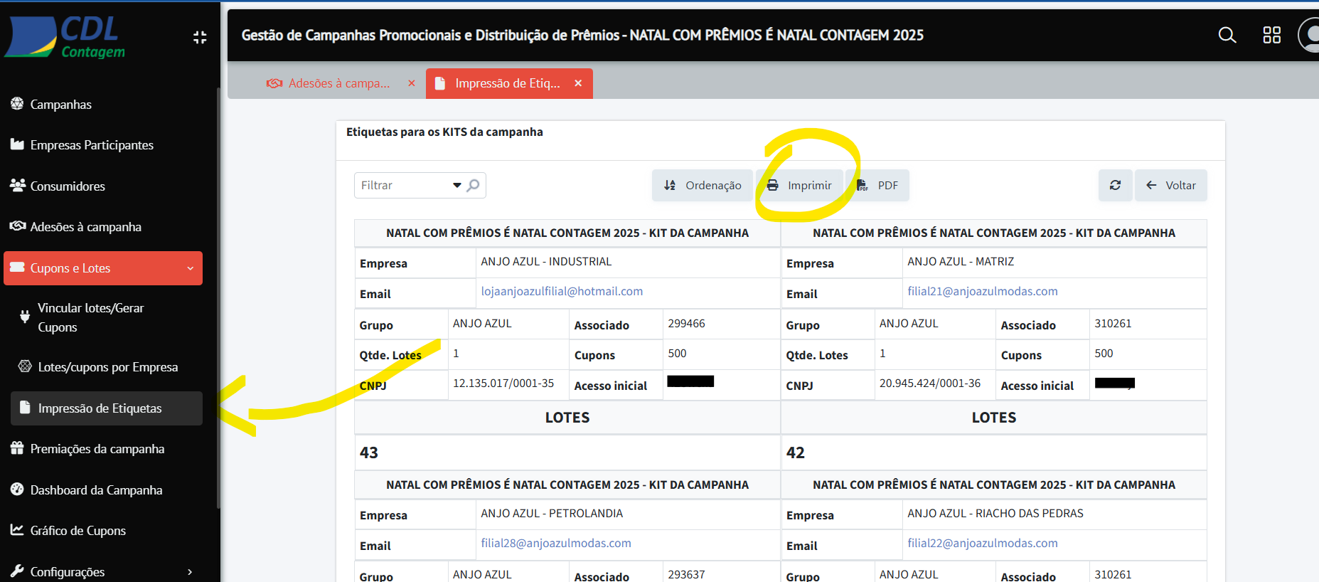Click the refresh icon button
Image resolution: width=1319 pixels, height=582 pixels.
[x=1115, y=185]
